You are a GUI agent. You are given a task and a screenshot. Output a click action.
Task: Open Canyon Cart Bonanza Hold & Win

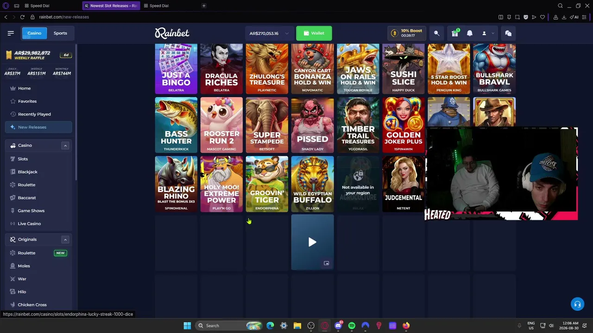[312, 69]
